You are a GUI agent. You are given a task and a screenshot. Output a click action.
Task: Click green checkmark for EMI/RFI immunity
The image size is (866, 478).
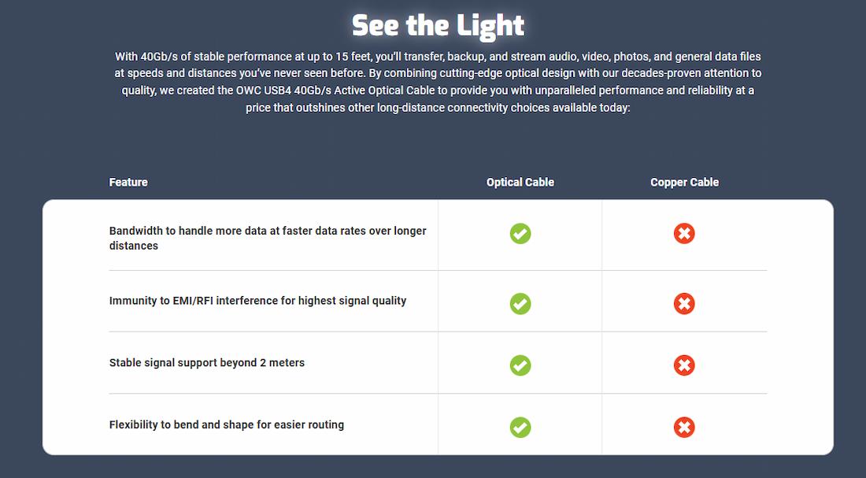520,303
